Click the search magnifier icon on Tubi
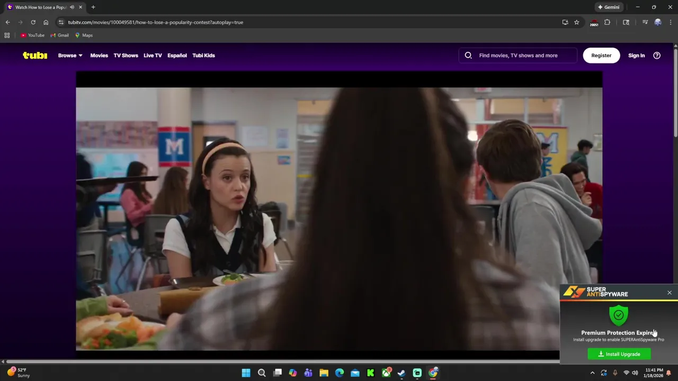Image resolution: width=678 pixels, height=381 pixels. click(468, 55)
